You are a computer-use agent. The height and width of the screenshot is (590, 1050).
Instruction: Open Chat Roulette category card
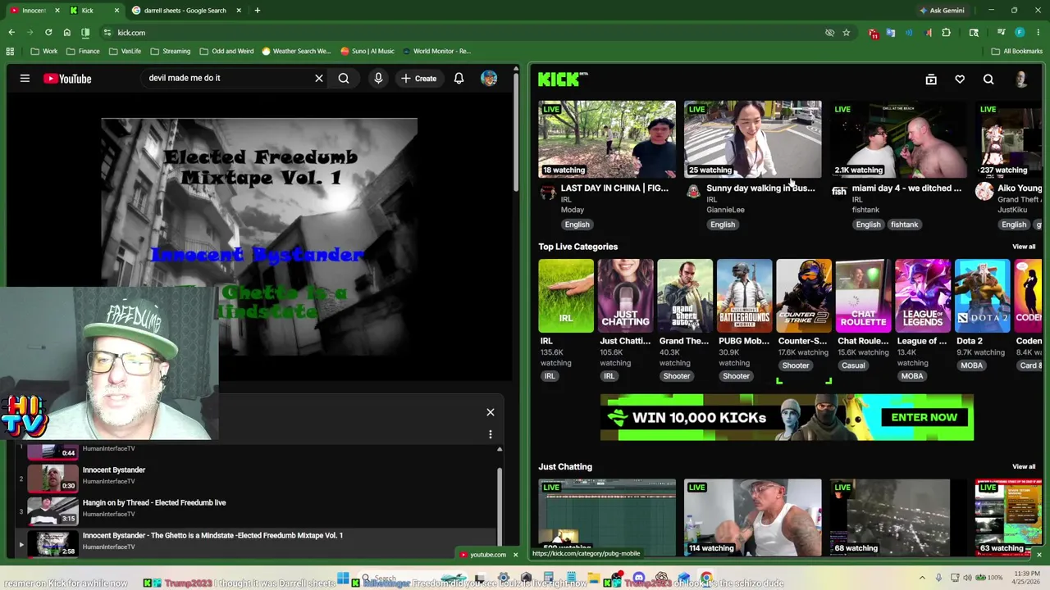coord(863,296)
